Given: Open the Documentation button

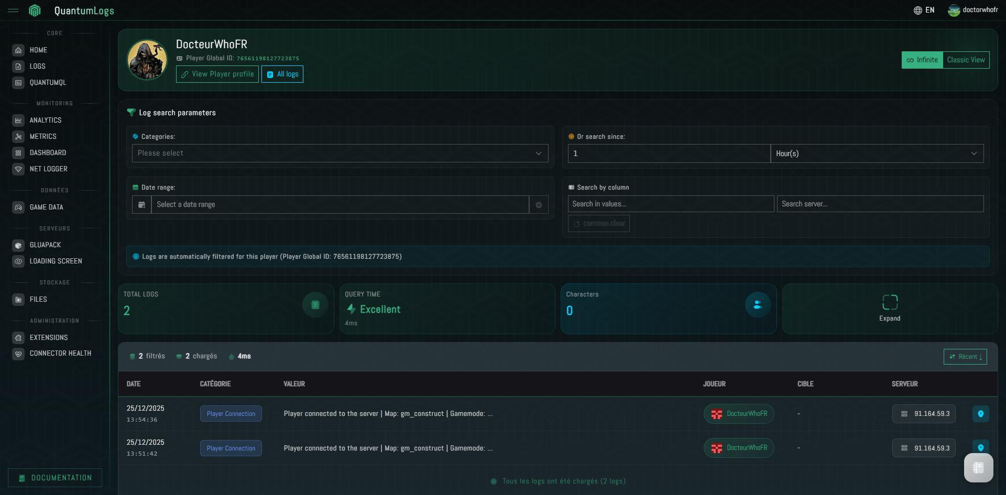Looking at the screenshot, I should 55,478.
